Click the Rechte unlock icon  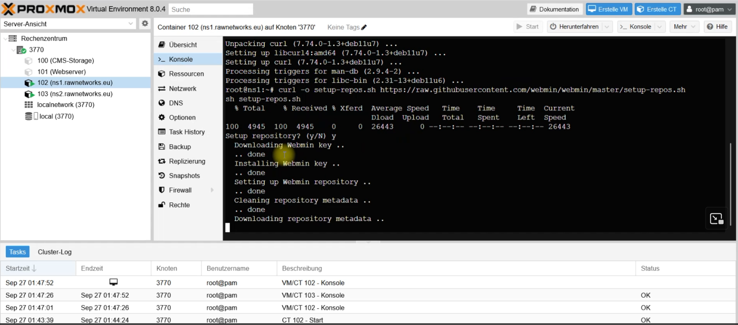(x=161, y=205)
